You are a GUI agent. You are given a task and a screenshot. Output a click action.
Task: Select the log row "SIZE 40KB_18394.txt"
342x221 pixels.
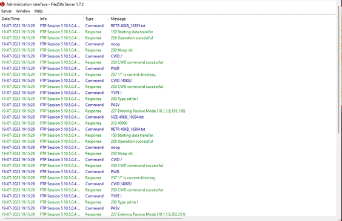pos(168,117)
